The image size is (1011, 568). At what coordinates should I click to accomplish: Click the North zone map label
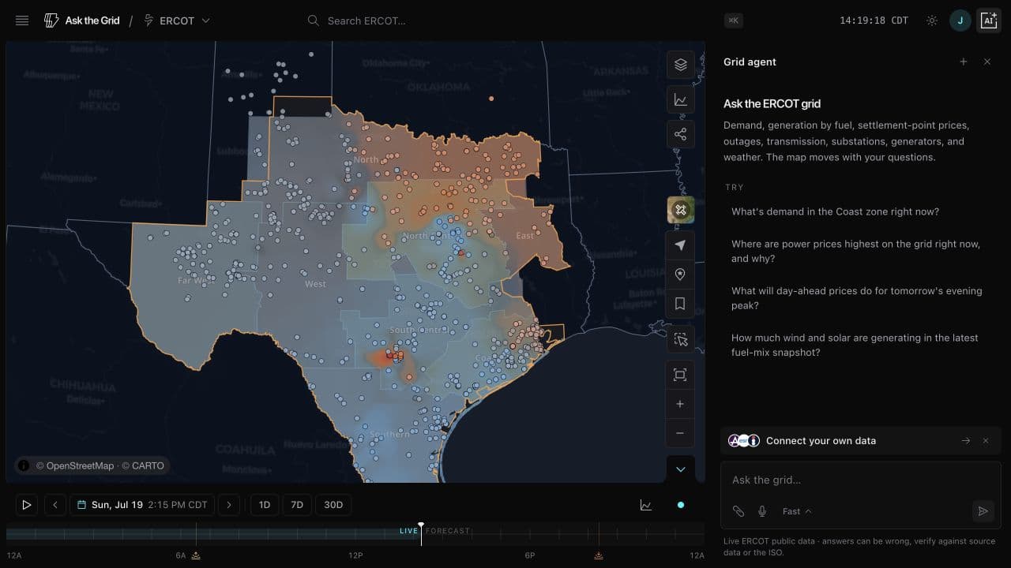click(366, 159)
